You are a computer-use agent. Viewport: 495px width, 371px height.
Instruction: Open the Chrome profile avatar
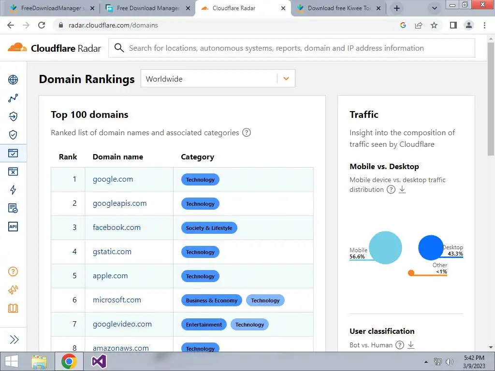click(x=469, y=25)
